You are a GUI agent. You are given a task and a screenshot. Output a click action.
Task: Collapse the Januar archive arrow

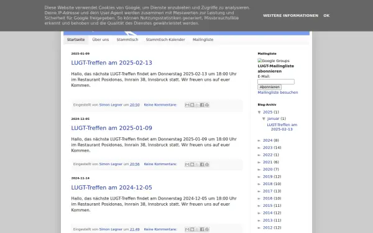(264, 119)
